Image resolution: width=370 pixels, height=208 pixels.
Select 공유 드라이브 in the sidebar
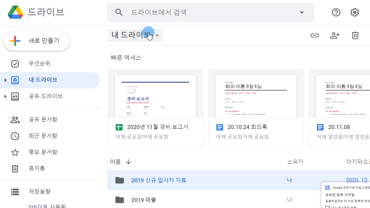46,96
